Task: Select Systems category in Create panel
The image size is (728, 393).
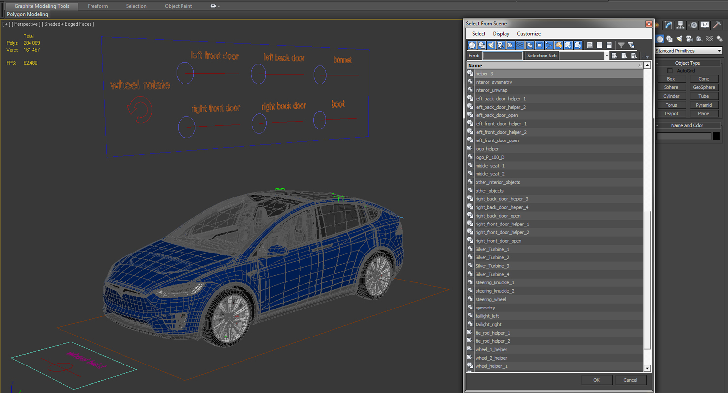Action: point(720,39)
